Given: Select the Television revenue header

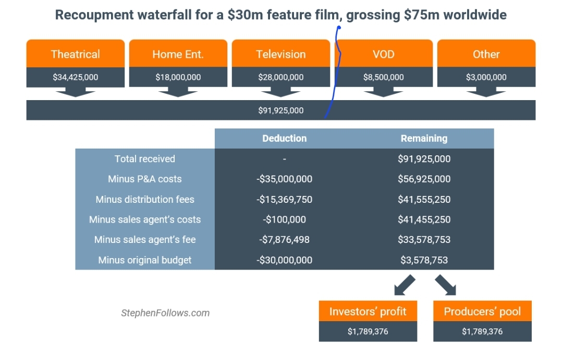Looking at the screenshot, I should pos(281,54).
